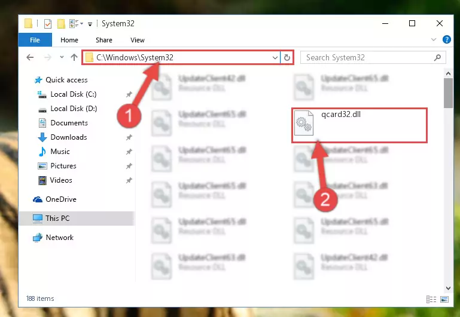This screenshot has height=317, width=460.
Task: Maximize the System32 window
Action: pos(412,23)
